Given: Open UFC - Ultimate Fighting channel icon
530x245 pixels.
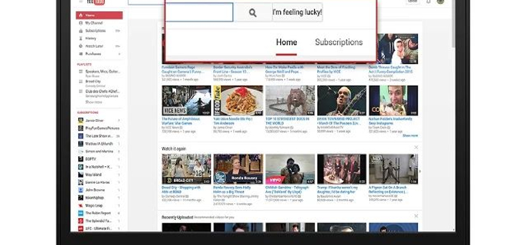Looking at the screenshot, I should pos(80,229).
